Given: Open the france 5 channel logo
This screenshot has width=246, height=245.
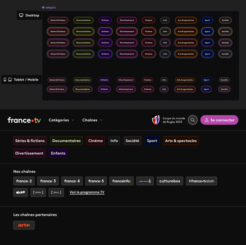Looking at the screenshot, I should 96,181.
